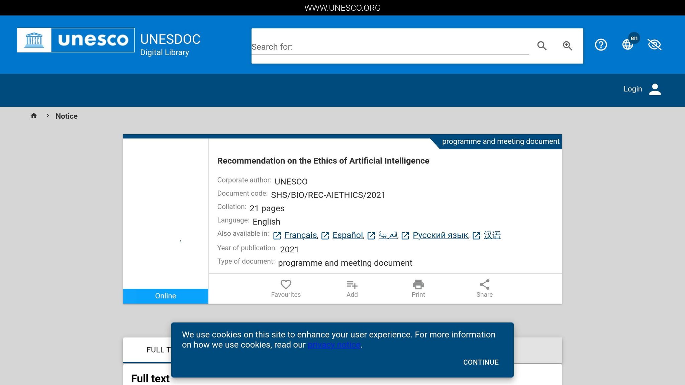Click the Online availability button

(x=165, y=295)
